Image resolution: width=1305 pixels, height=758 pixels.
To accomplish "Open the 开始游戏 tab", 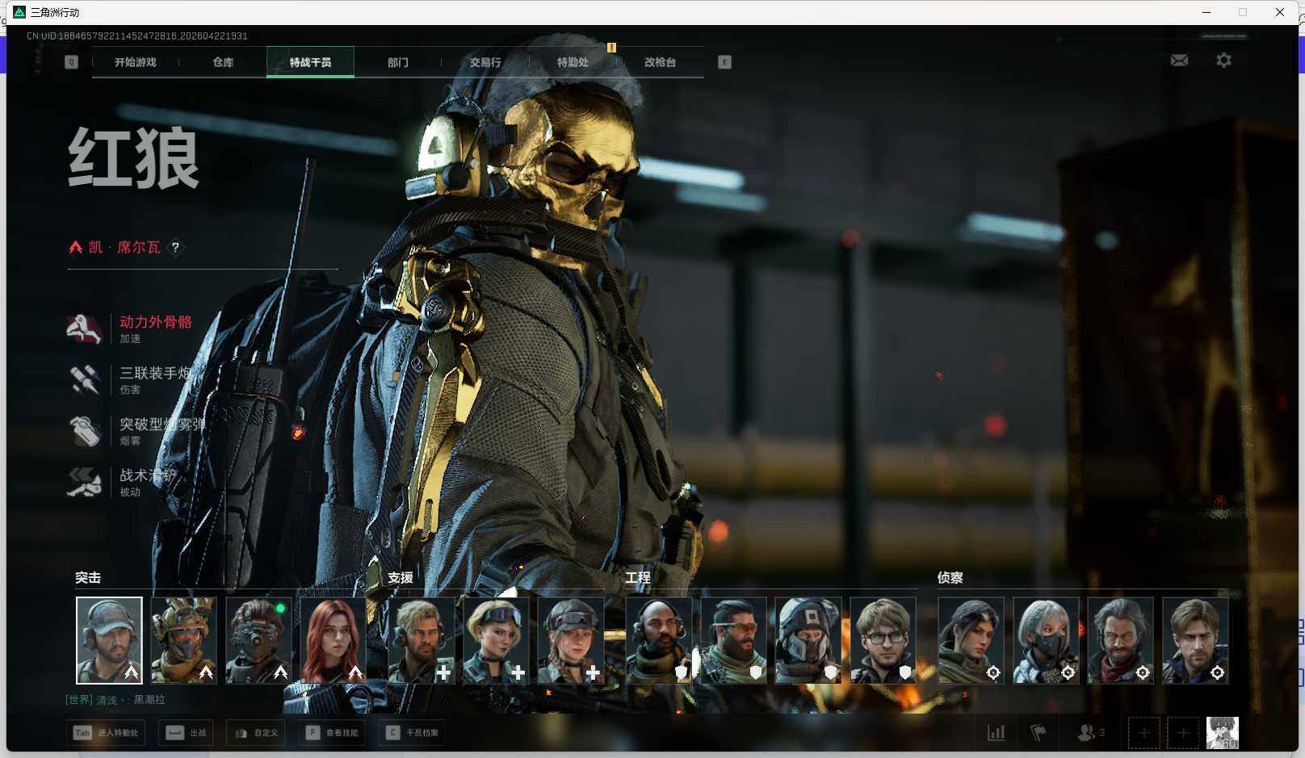I will point(135,62).
